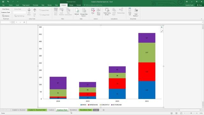Select the blue BIRDS segment for 2020
This screenshot has width=204, height=115.
pos(117,94)
